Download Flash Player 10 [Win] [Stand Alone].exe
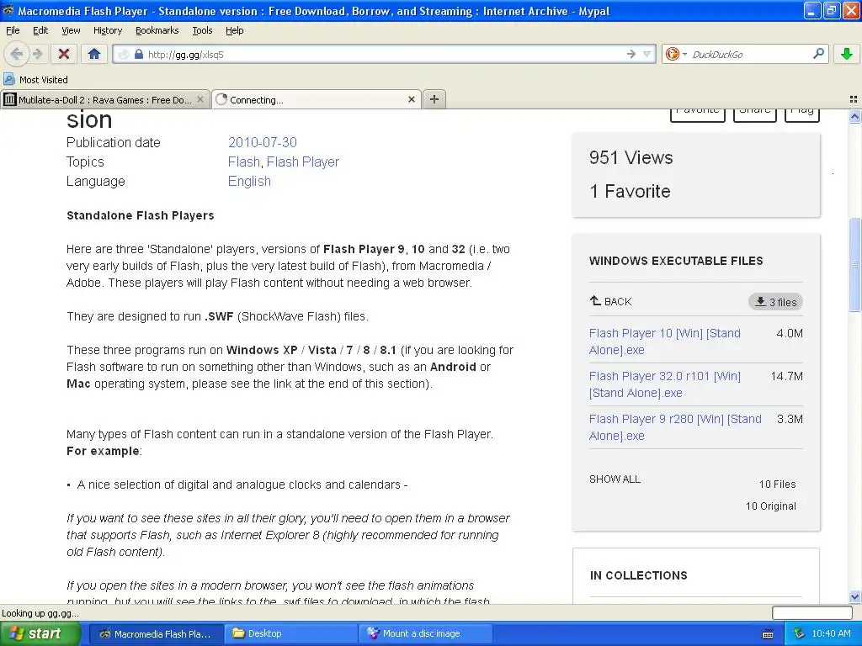862x646 pixels. pos(665,342)
